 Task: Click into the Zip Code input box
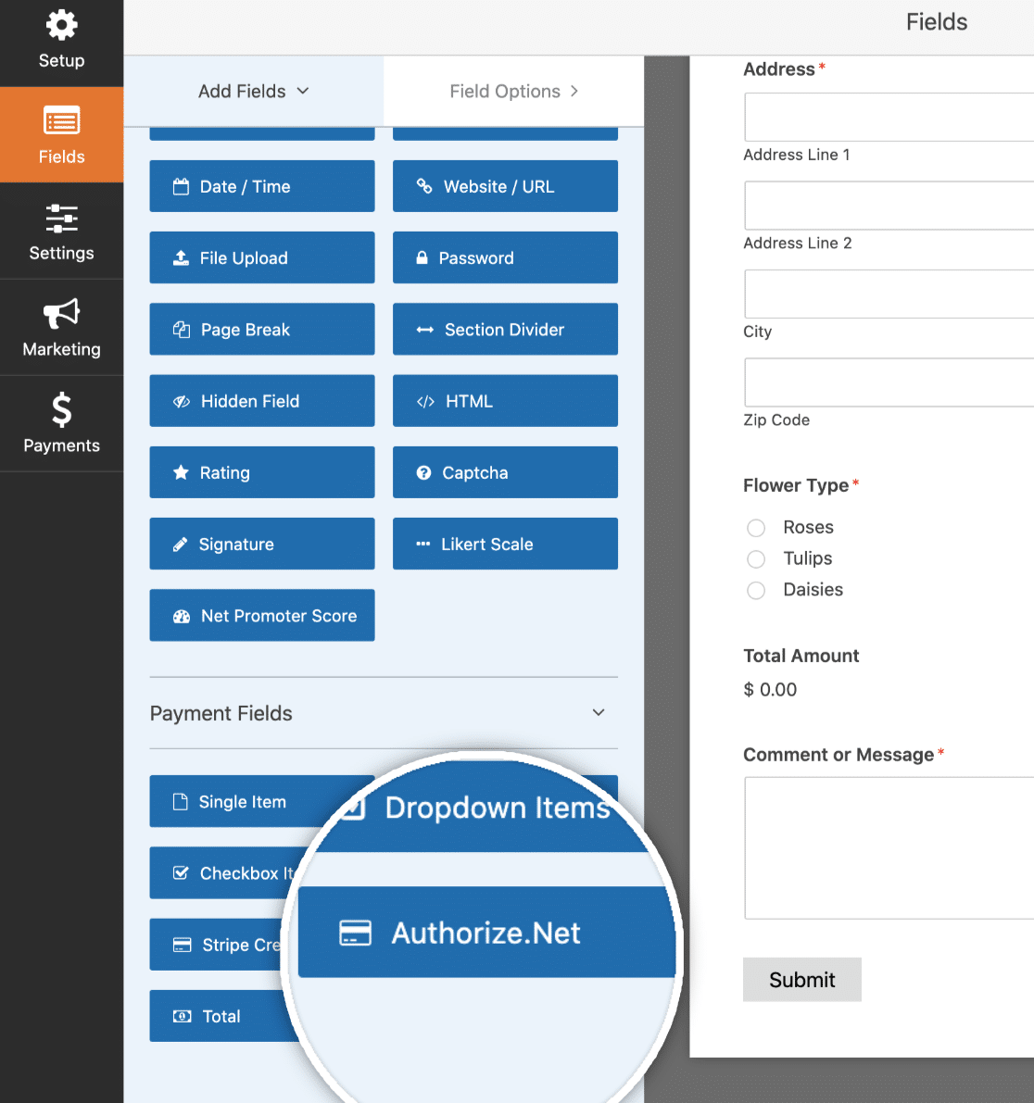click(x=889, y=382)
